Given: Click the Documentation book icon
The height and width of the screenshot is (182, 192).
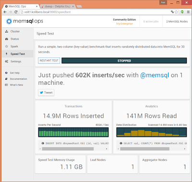Looking at the screenshot, I should (x=6, y=79).
